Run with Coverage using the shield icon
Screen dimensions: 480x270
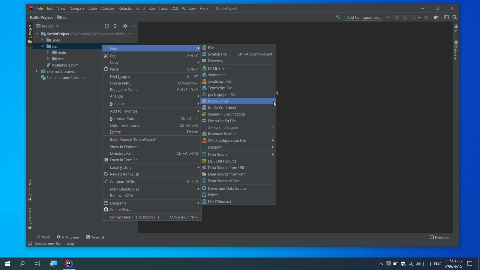coord(405,17)
